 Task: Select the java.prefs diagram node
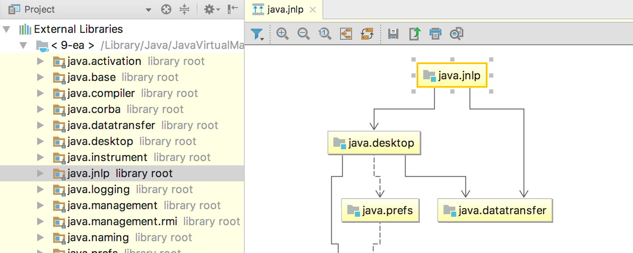coord(380,210)
